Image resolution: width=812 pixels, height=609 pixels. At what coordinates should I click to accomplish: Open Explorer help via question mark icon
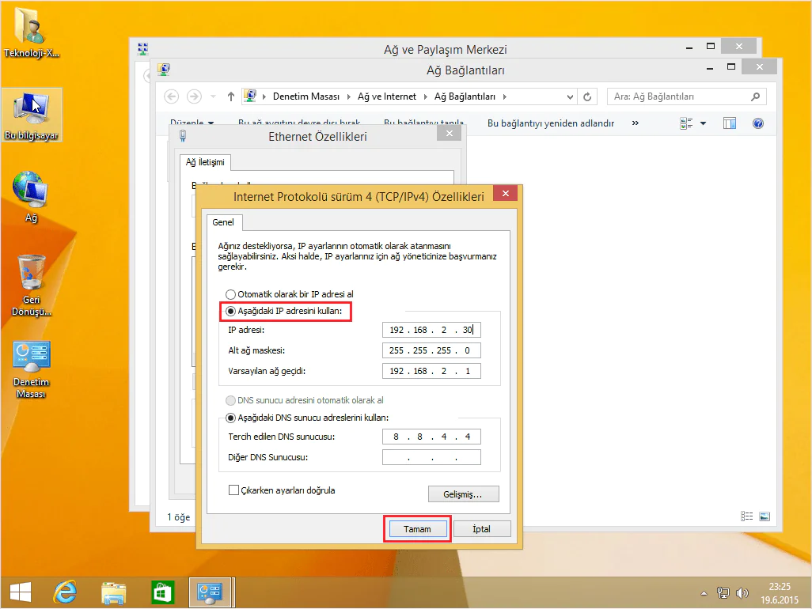click(757, 123)
